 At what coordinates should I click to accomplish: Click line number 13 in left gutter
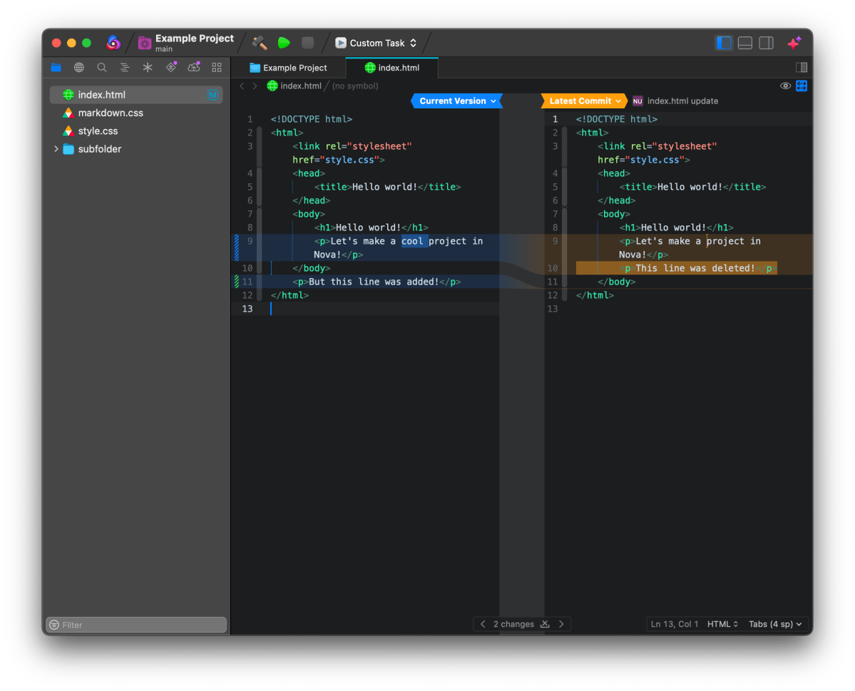[x=247, y=309]
